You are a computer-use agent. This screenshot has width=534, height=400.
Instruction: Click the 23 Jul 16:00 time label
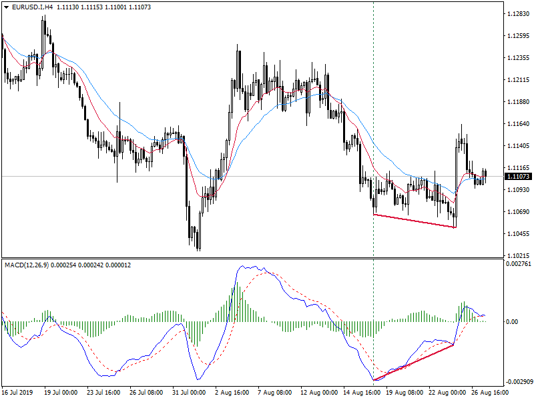coord(103,393)
